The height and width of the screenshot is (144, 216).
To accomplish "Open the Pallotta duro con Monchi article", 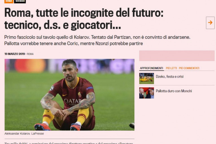I will 174,91.
